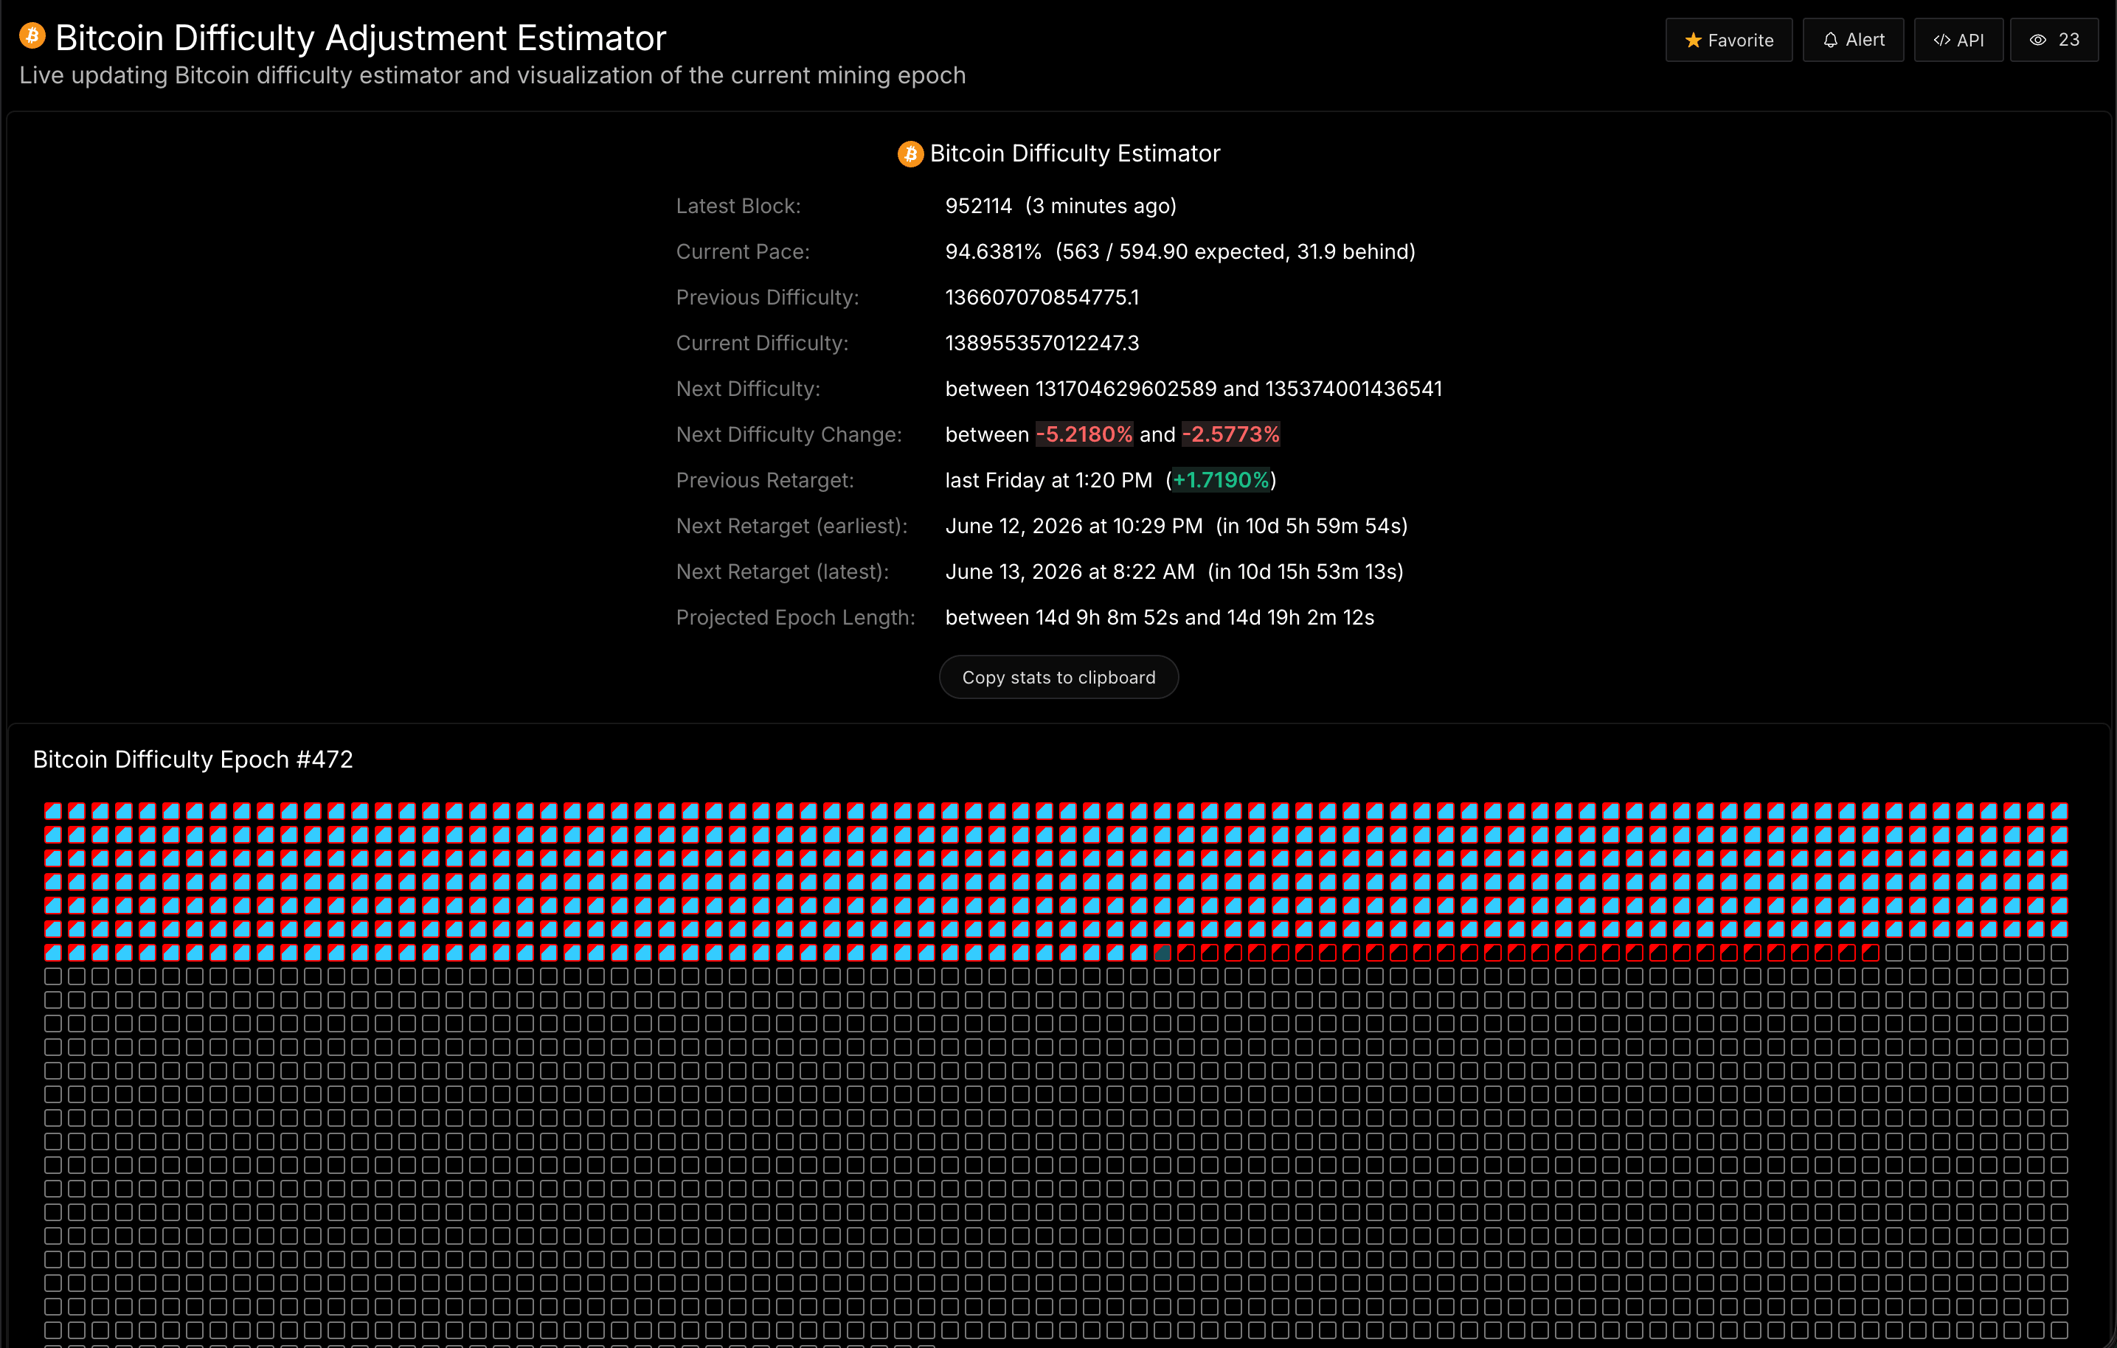Click the Bitcoin logo beside page title
The height and width of the screenshot is (1348, 2117).
[32, 36]
